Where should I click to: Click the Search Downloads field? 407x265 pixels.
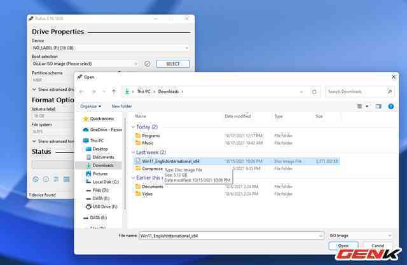point(359,92)
